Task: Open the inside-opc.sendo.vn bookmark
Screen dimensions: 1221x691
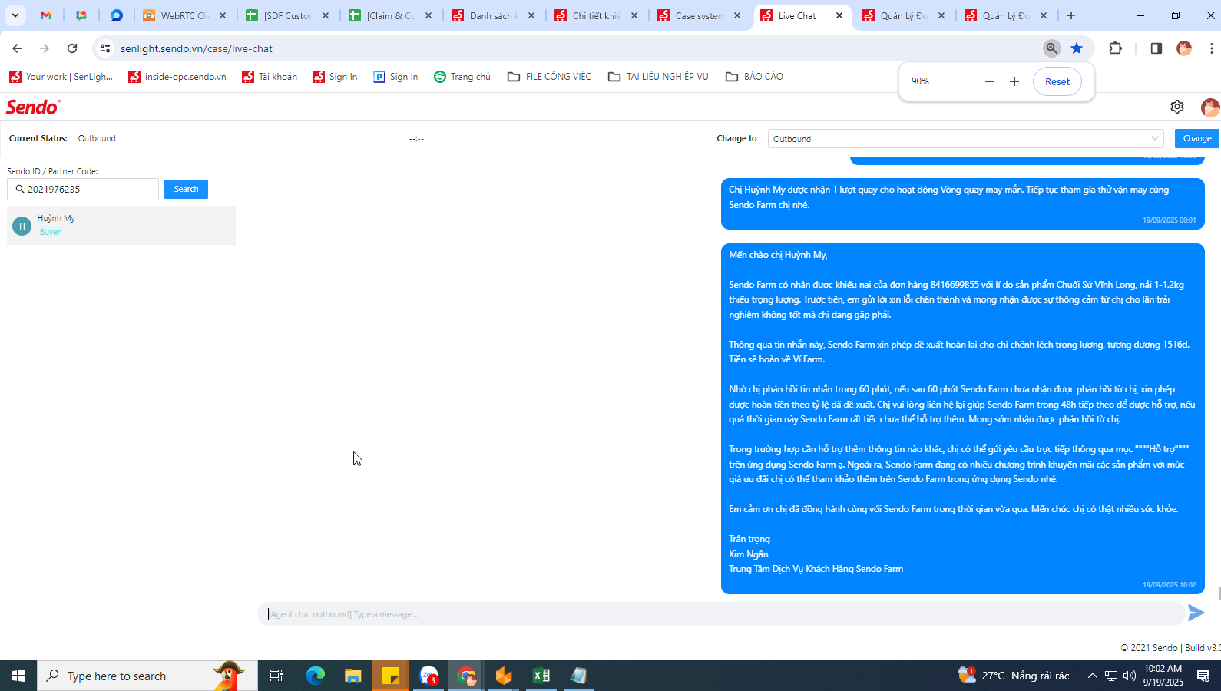Action: [x=177, y=77]
